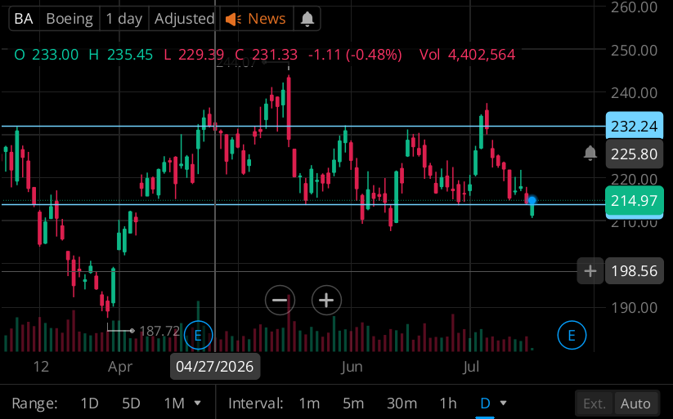Open the News feed for Boeing
Image resolution: width=673 pixels, height=419 pixels.
tap(267, 19)
